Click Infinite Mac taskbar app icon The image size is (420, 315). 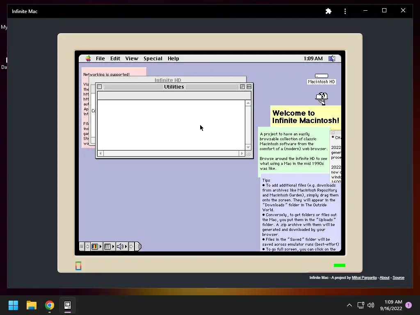click(x=68, y=305)
